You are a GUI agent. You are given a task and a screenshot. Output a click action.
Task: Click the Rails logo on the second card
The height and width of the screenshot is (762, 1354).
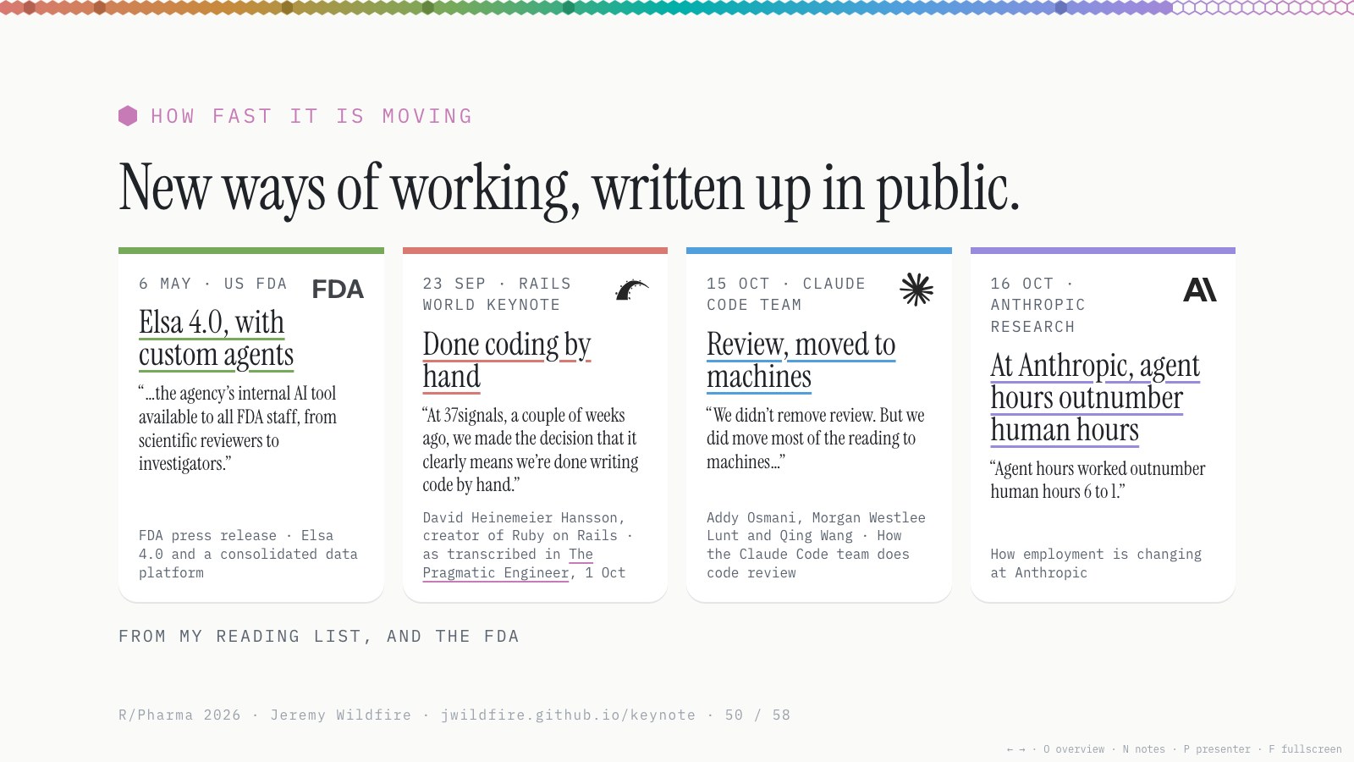point(631,290)
